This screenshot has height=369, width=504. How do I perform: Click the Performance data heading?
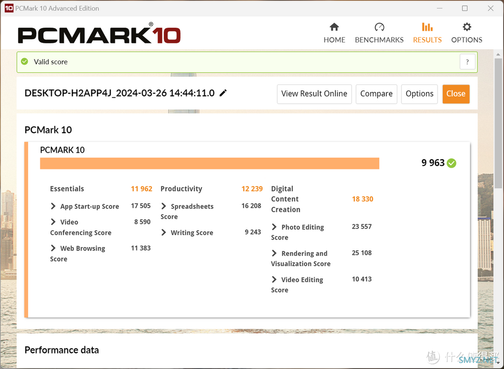point(62,350)
